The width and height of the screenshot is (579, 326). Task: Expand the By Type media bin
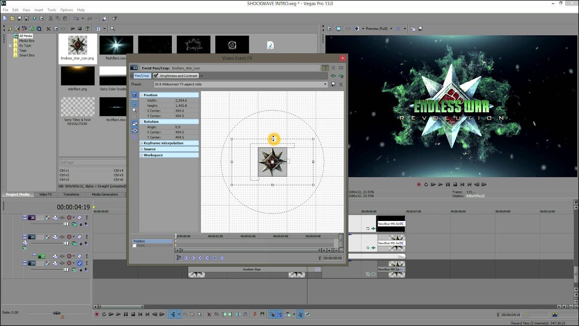10,46
